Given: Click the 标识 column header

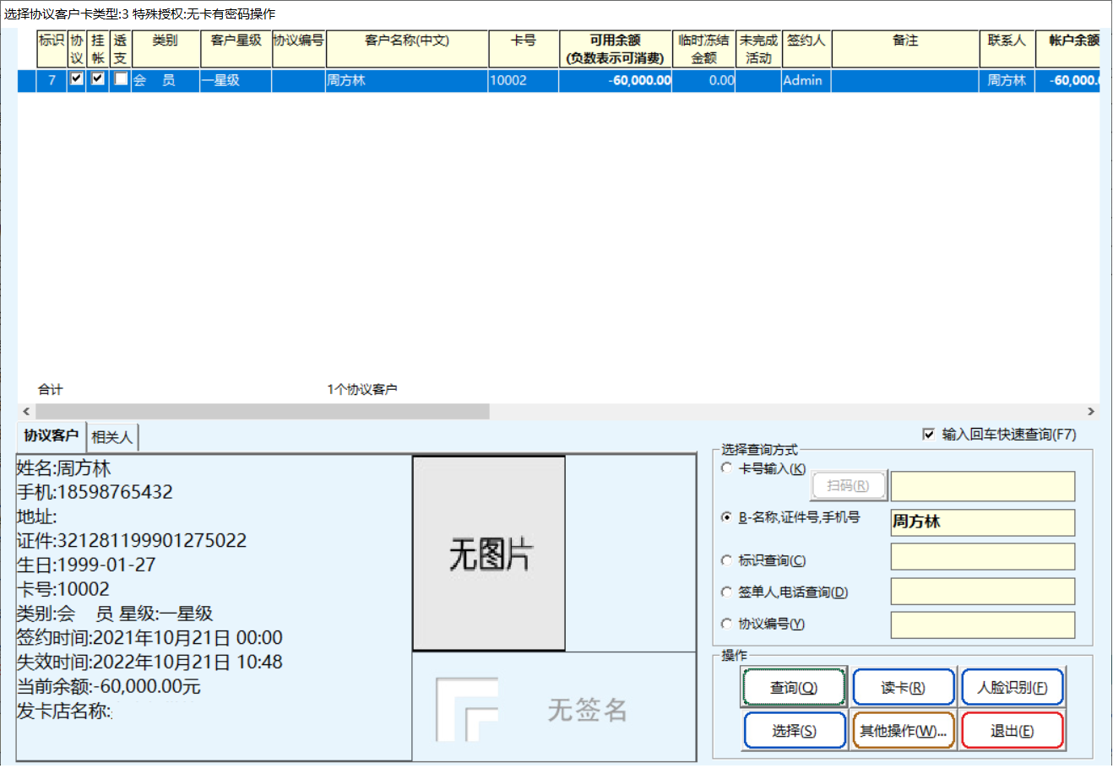Looking at the screenshot, I should point(52,49).
